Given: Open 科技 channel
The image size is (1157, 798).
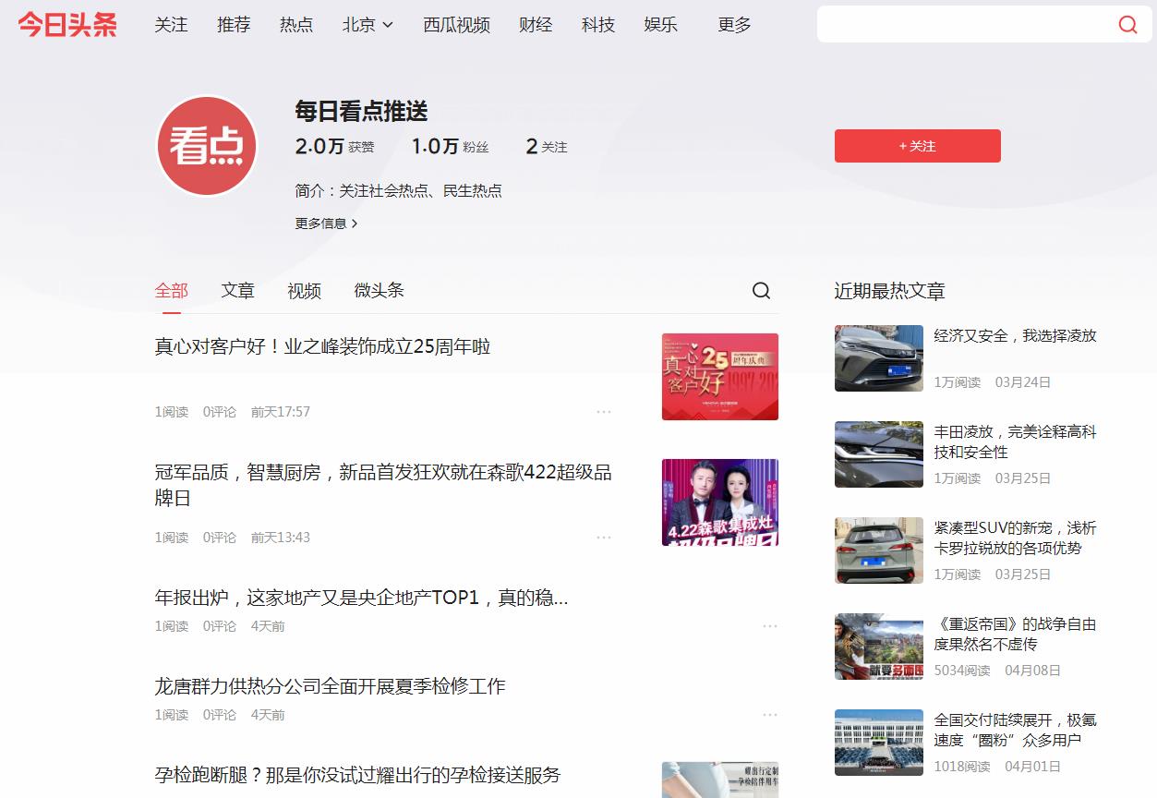Looking at the screenshot, I should coord(598,25).
